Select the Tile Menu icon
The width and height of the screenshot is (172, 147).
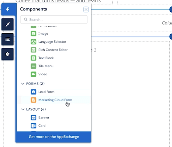[34, 66]
